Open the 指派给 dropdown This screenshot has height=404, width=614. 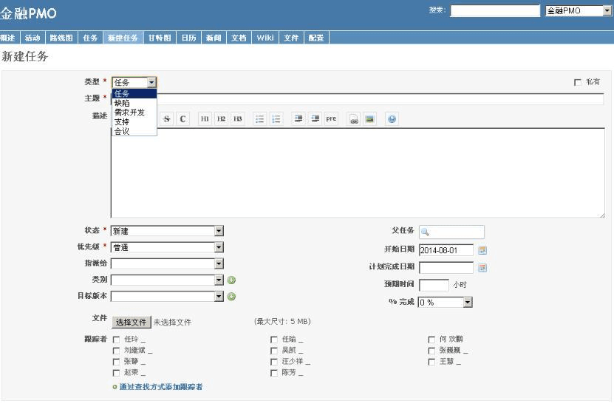(167, 263)
